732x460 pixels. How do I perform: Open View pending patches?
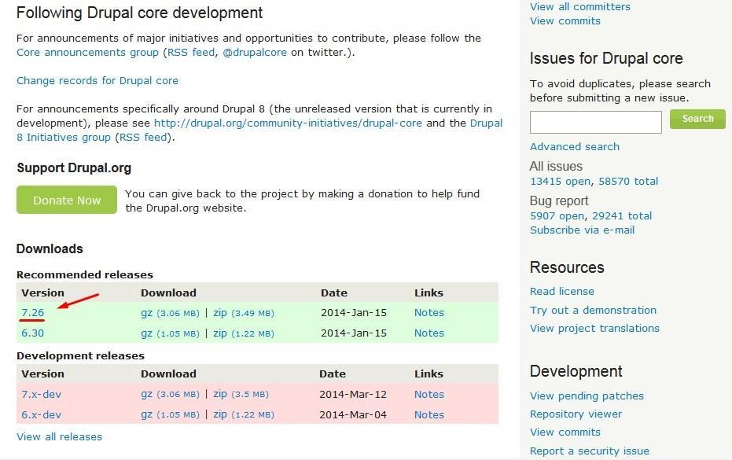587,396
